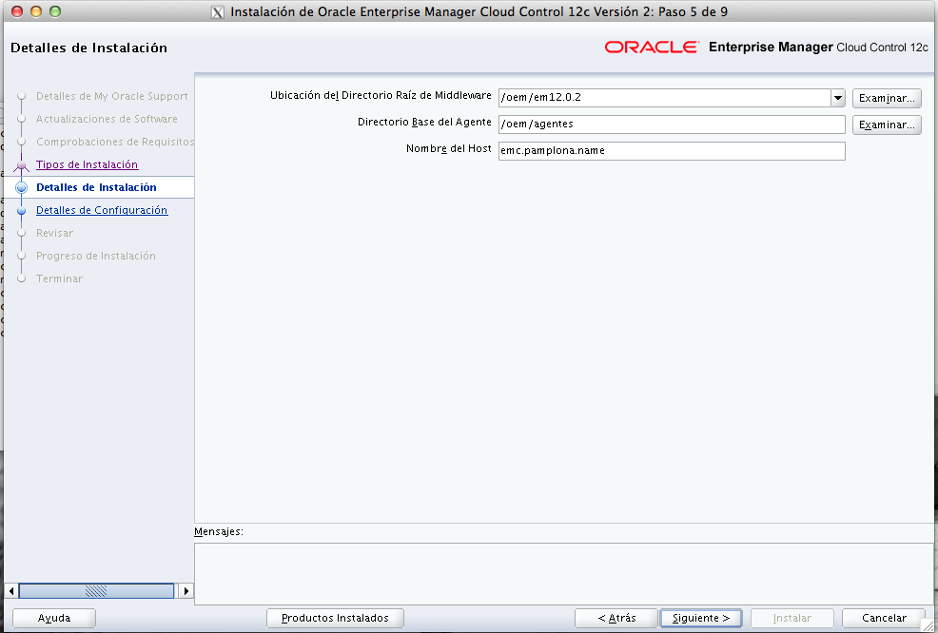This screenshot has height=633, width=938.
Task: Click Productos Instalados button
Action: click(335, 618)
